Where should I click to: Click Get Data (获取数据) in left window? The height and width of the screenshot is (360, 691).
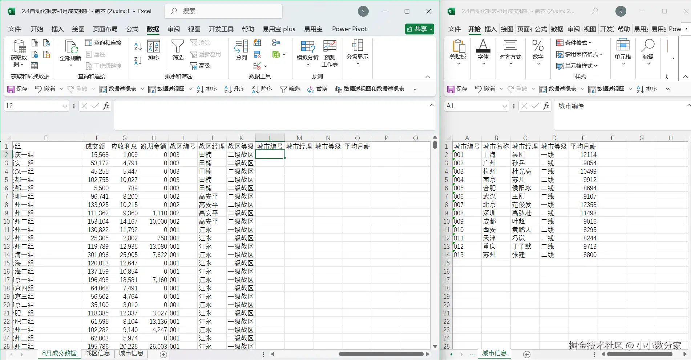pyautogui.click(x=19, y=53)
